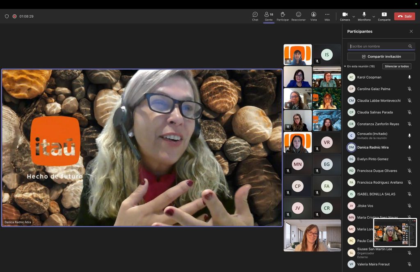The width and height of the screenshot is (420, 272).
Task: Expand the microphone options chevron
Action: [374, 16]
